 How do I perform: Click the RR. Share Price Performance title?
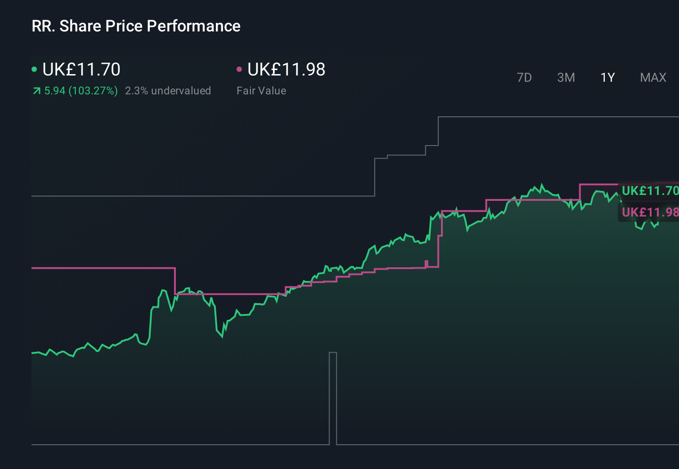(x=135, y=26)
